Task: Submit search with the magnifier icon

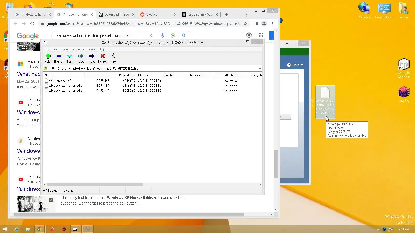Action: coord(184,35)
